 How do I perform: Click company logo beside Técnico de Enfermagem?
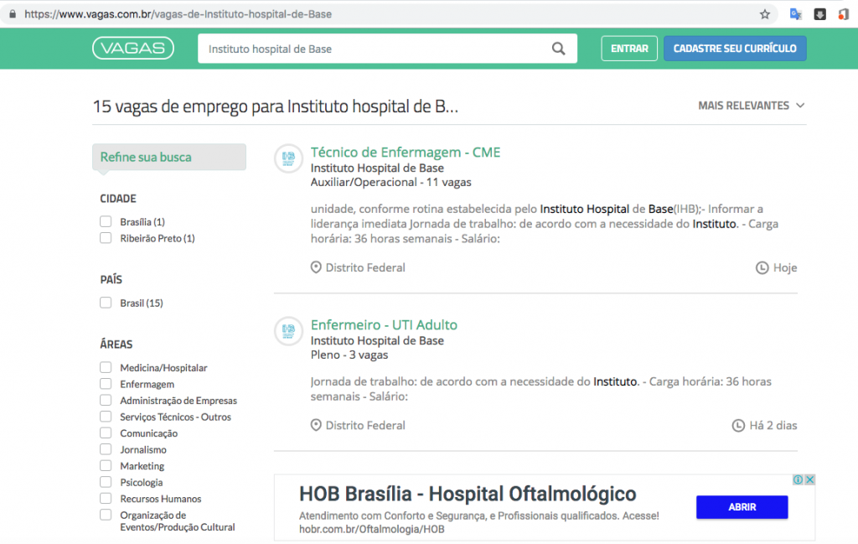(x=288, y=158)
